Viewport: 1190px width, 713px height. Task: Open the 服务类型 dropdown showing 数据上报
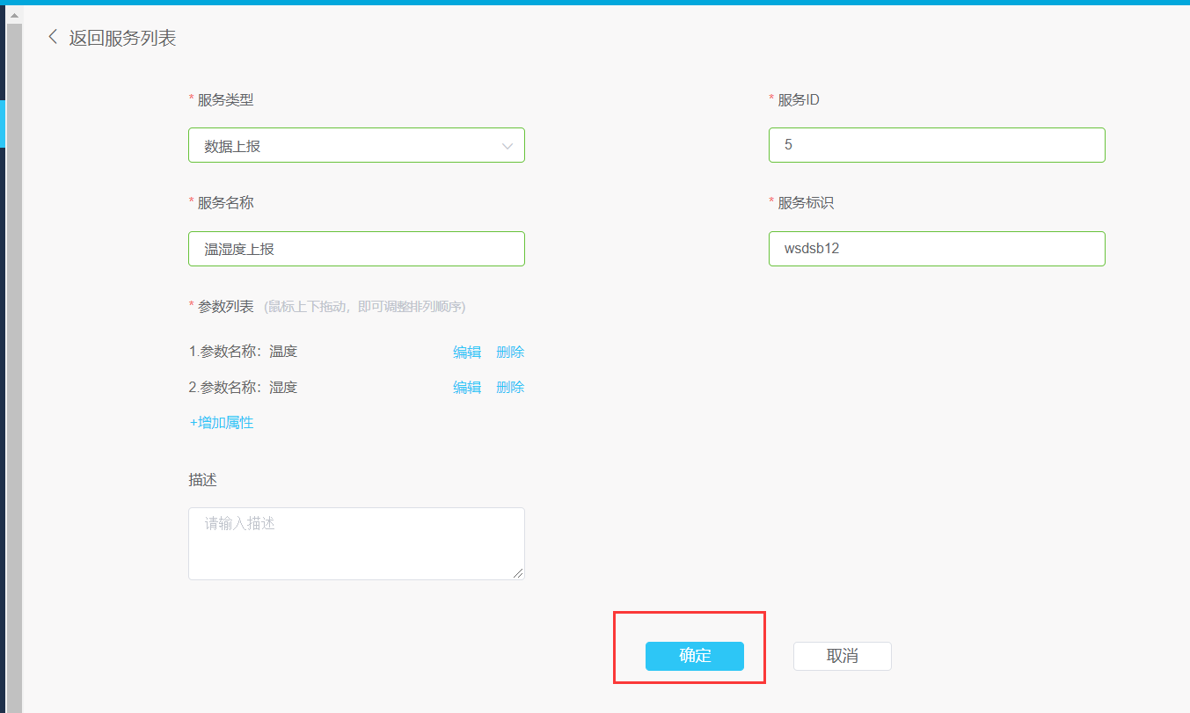(x=356, y=145)
